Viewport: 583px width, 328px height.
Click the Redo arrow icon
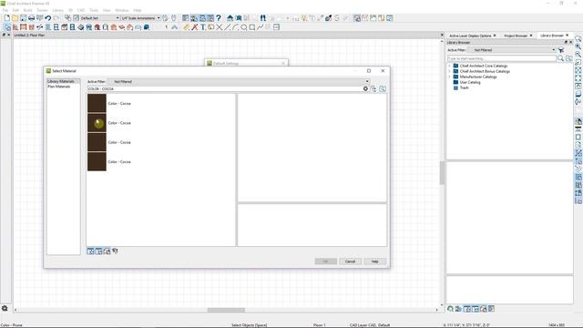tap(56, 18)
